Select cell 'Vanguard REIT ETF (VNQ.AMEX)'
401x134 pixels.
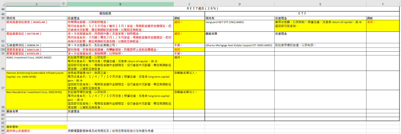(240, 26)
